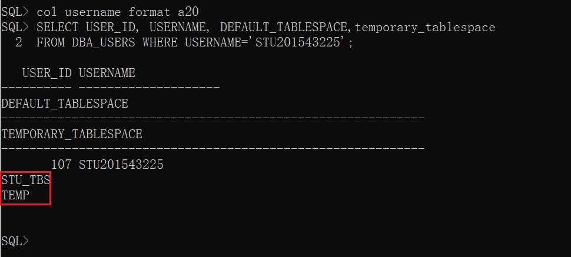This screenshot has height=257, width=571.
Task: Click the DEFAULT_TABLESPACE column header in output
Action: tap(65, 104)
